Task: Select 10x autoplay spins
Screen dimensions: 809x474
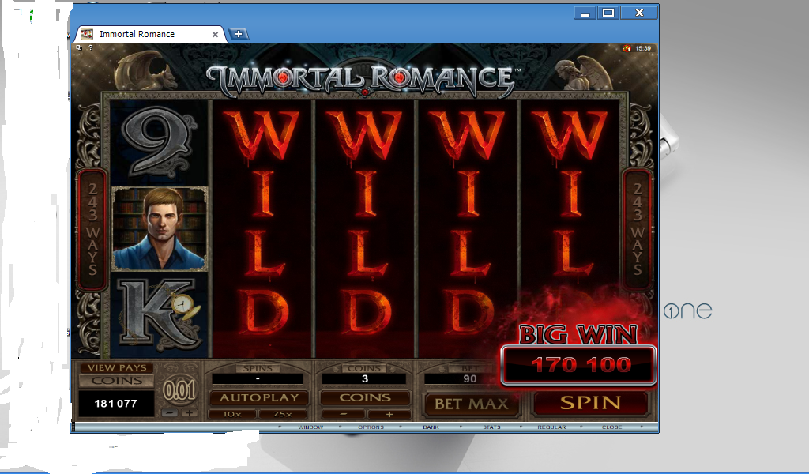Action: click(232, 414)
